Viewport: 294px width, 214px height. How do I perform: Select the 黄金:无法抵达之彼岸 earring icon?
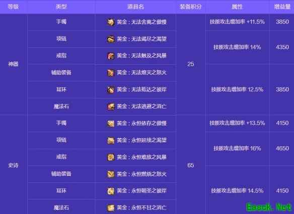click(111, 89)
